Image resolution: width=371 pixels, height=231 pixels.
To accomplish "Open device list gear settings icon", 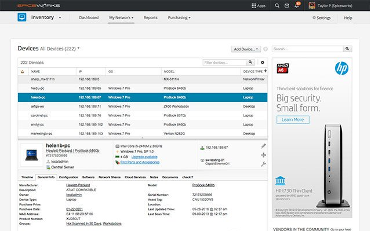I will click(x=263, y=63).
